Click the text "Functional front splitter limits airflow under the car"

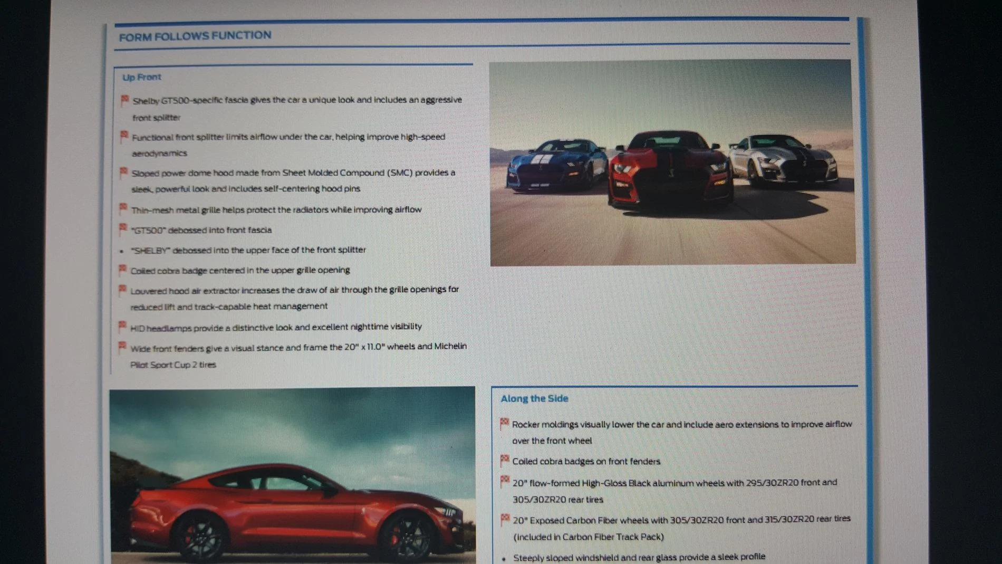click(x=232, y=137)
